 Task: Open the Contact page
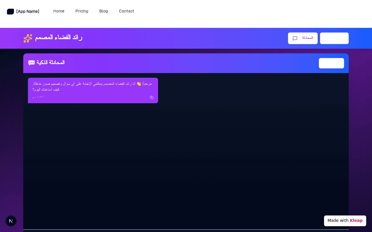126,11
